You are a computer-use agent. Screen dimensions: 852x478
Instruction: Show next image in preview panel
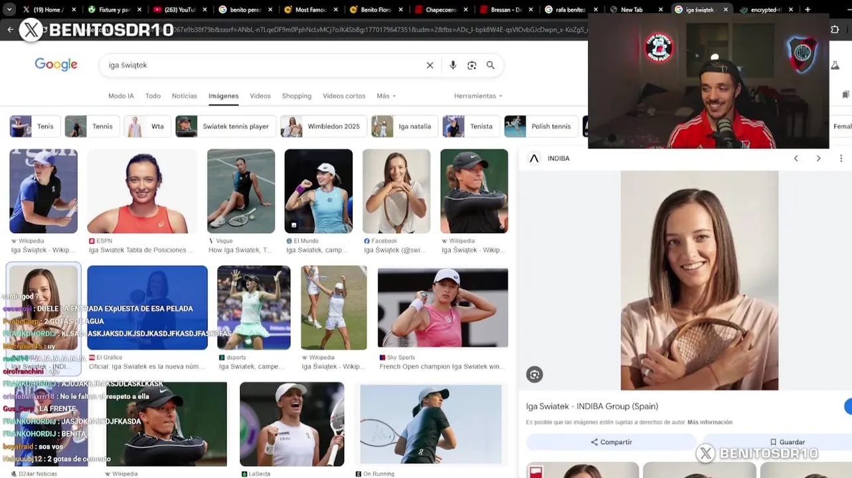(818, 158)
